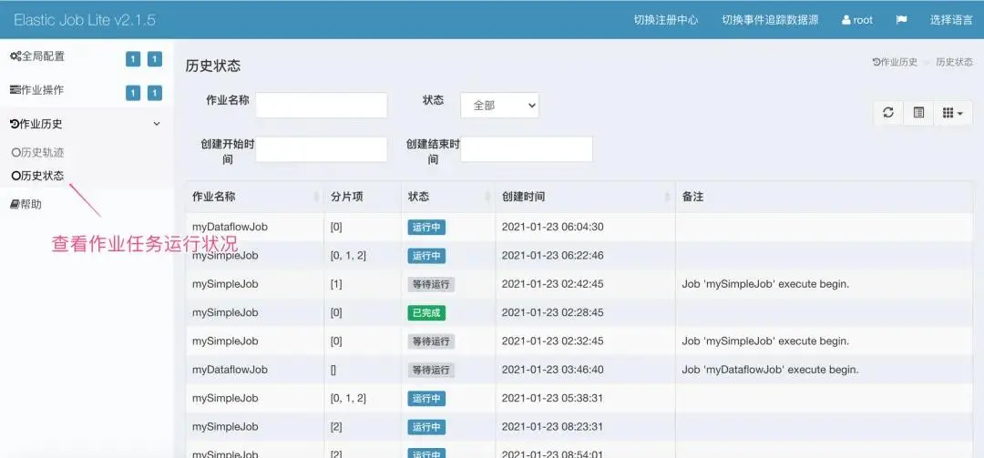The width and height of the screenshot is (984, 458).
Task: Click mySimpleJob in 06:22:46 row
Action: (225, 256)
